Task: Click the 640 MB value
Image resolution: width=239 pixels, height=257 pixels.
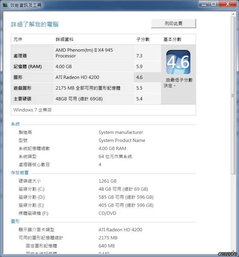Action: pyautogui.click(x=107, y=246)
